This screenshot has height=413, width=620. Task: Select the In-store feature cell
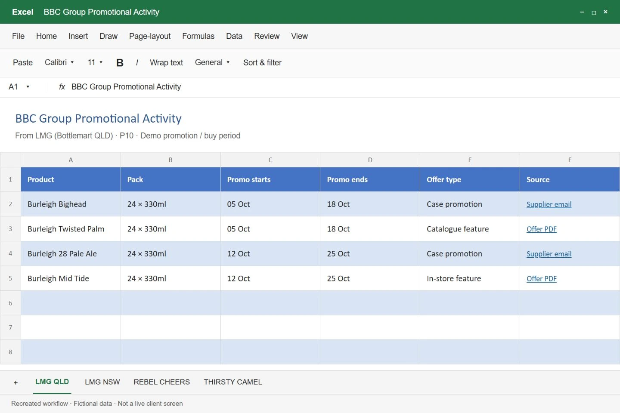coord(470,278)
